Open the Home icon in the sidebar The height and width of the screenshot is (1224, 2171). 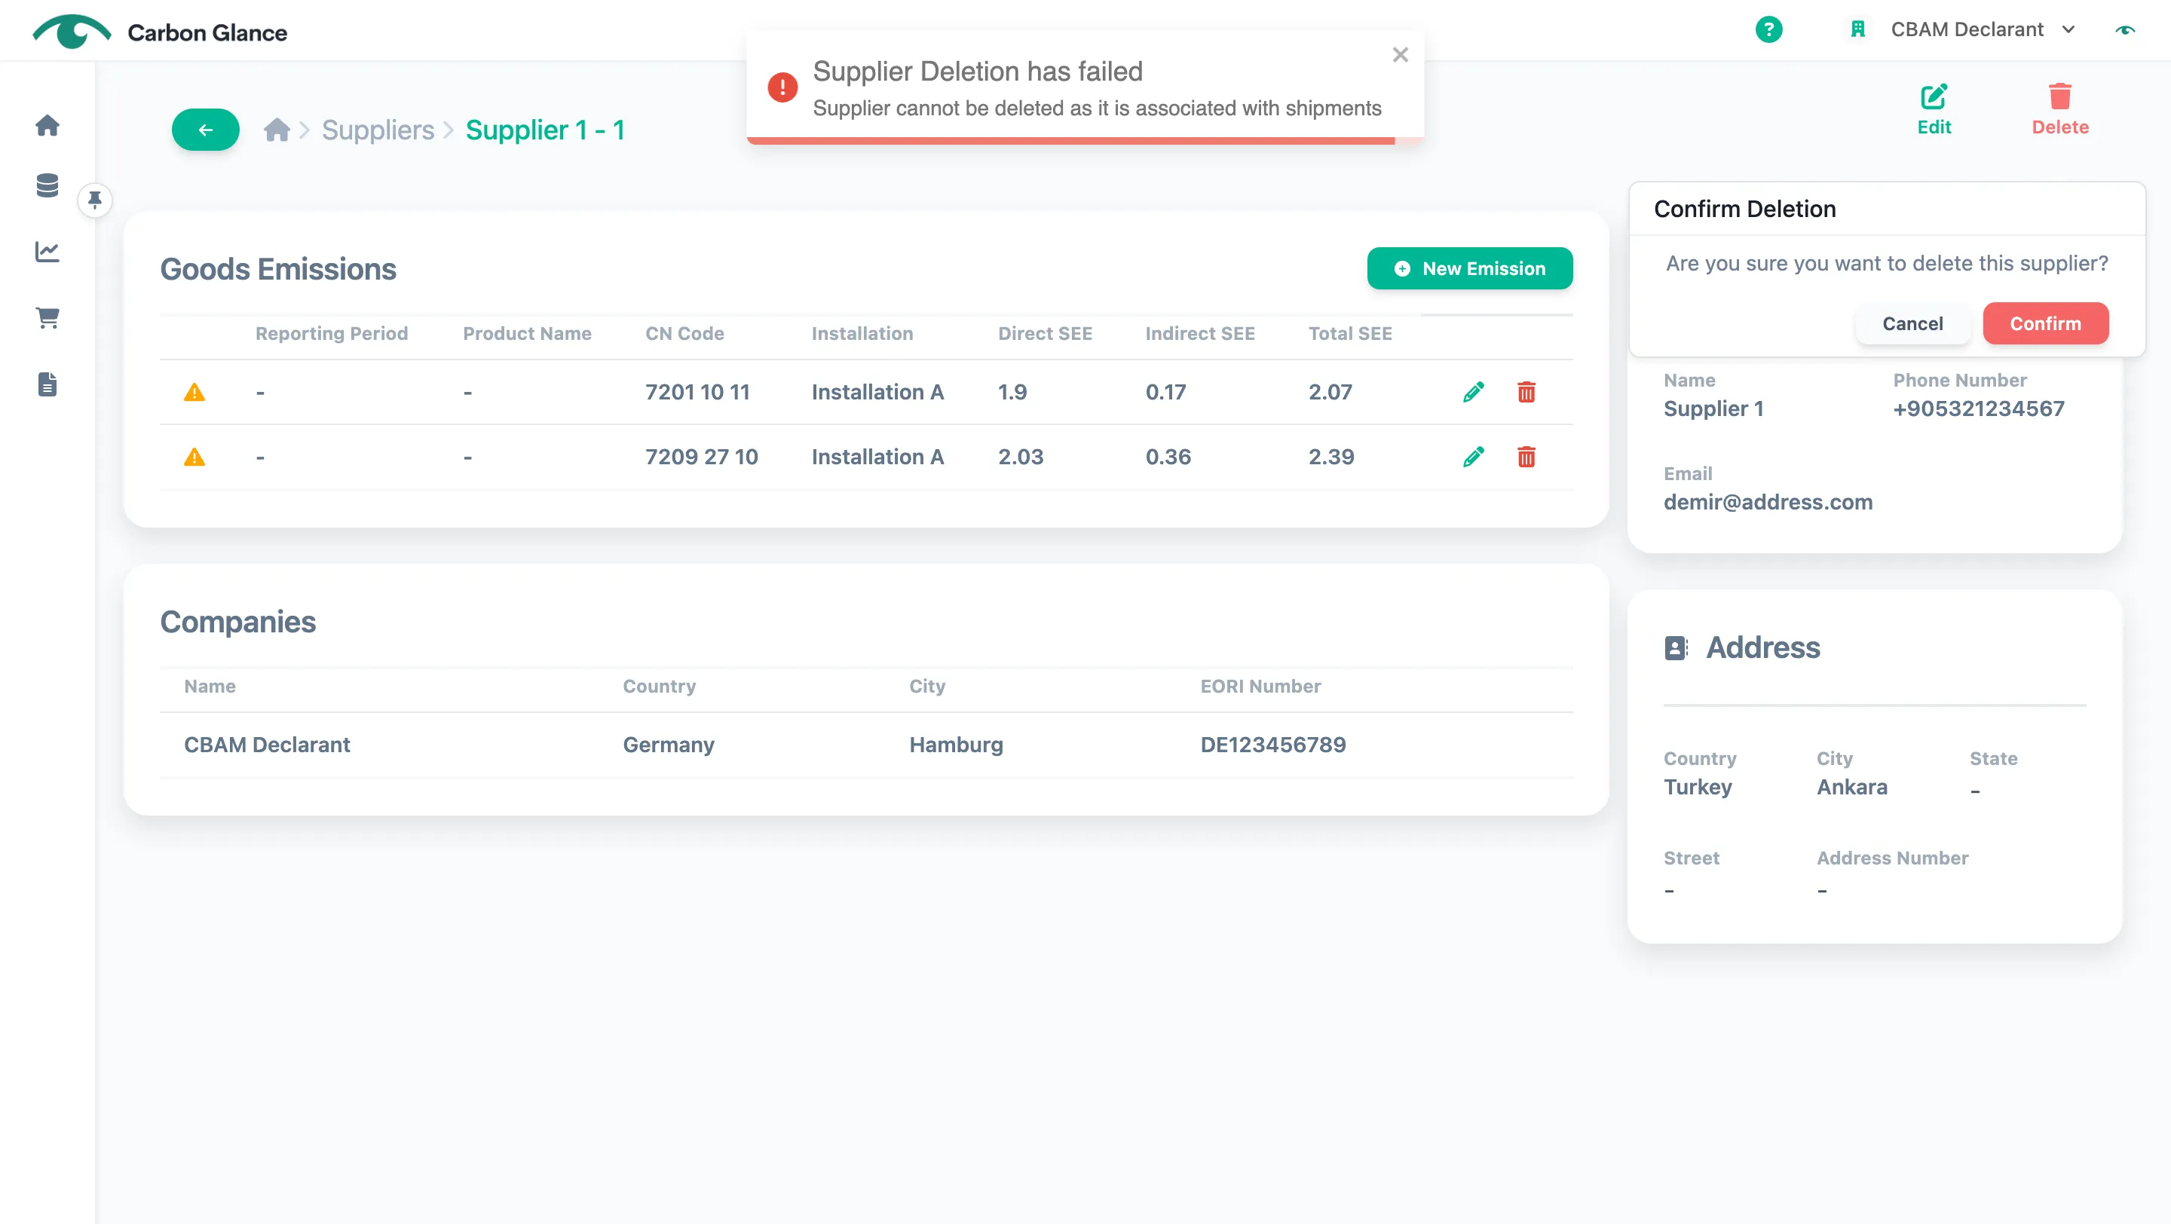[x=47, y=124]
